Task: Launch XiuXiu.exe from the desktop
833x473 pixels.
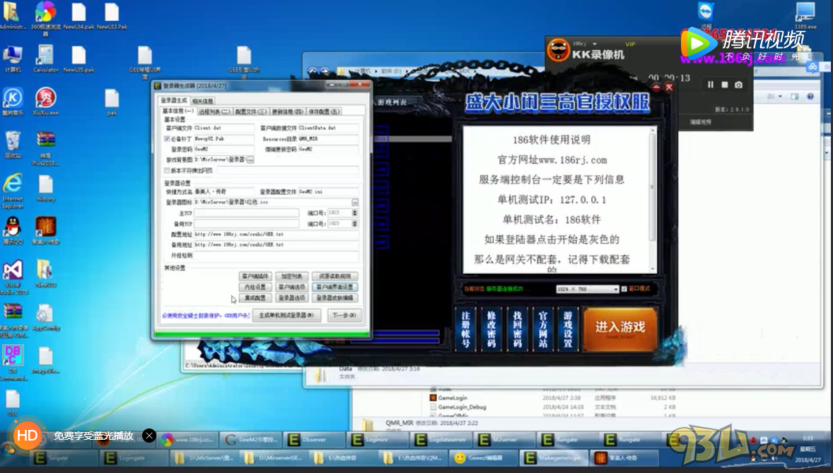Action: (x=45, y=101)
